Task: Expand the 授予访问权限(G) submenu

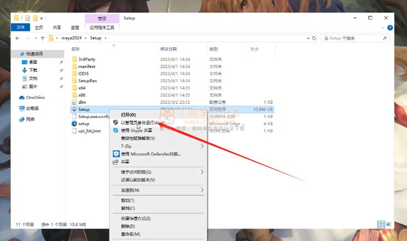Action: pos(202,172)
